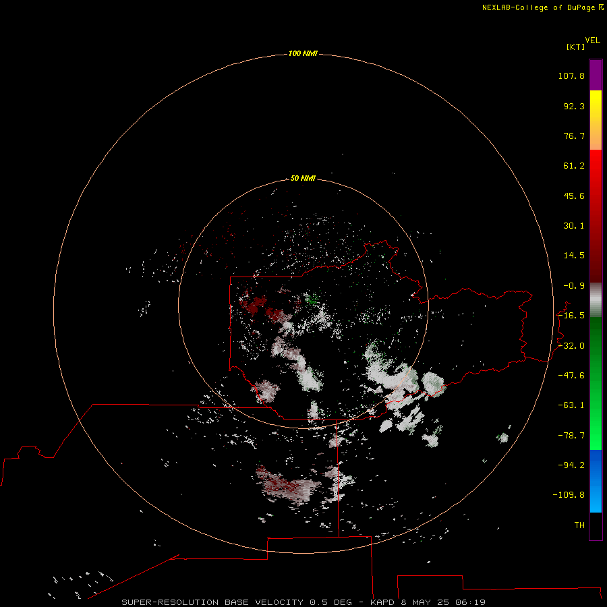Viewport: 607px width, 607px height.
Task: Select the -78.7 velocity scale value
Action: coord(571,436)
